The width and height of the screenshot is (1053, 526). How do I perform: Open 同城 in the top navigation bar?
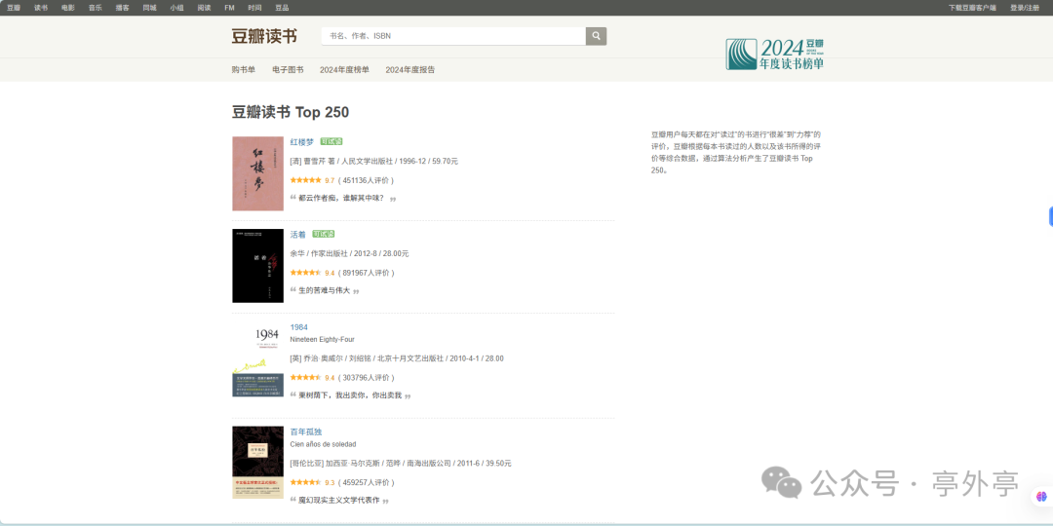point(150,8)
